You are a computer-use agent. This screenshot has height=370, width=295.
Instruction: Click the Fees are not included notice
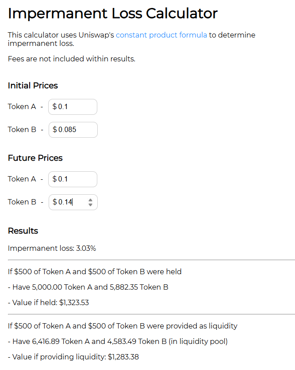(72, 59)
